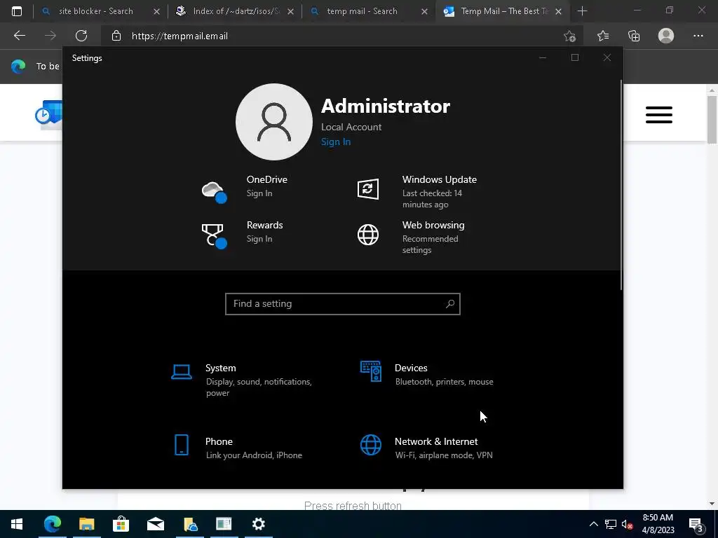The image size is (718, 538).
Task: Open the new tab plus button
Action: pos(582,11)
